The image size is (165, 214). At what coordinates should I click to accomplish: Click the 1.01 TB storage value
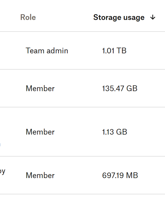click(114, 51)
